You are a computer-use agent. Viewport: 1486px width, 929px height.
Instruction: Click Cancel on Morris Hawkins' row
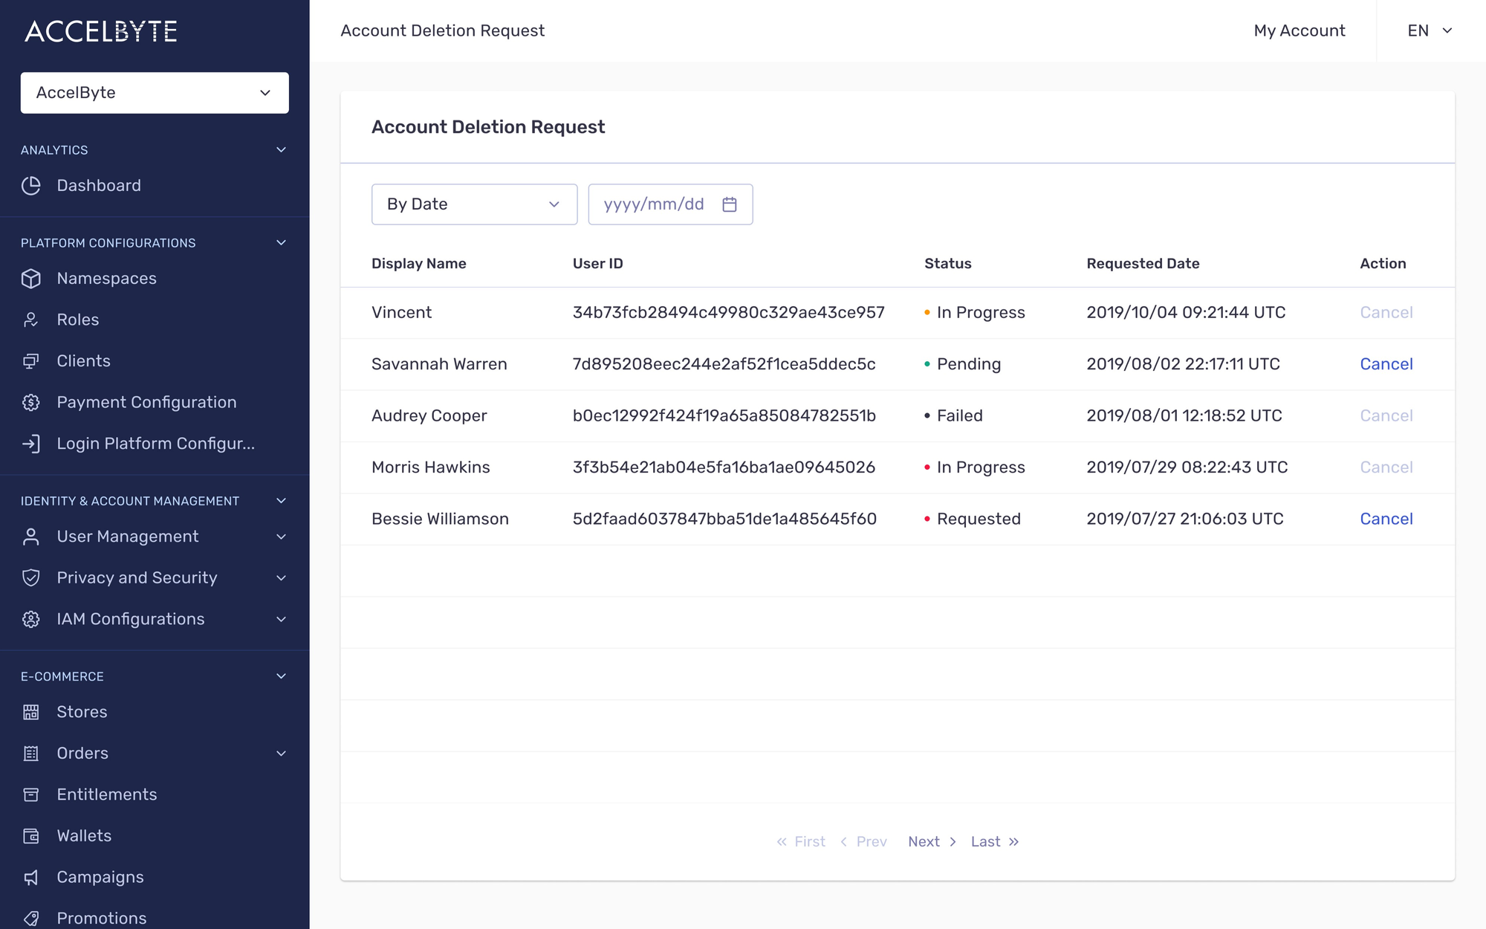click(1386, 467)
